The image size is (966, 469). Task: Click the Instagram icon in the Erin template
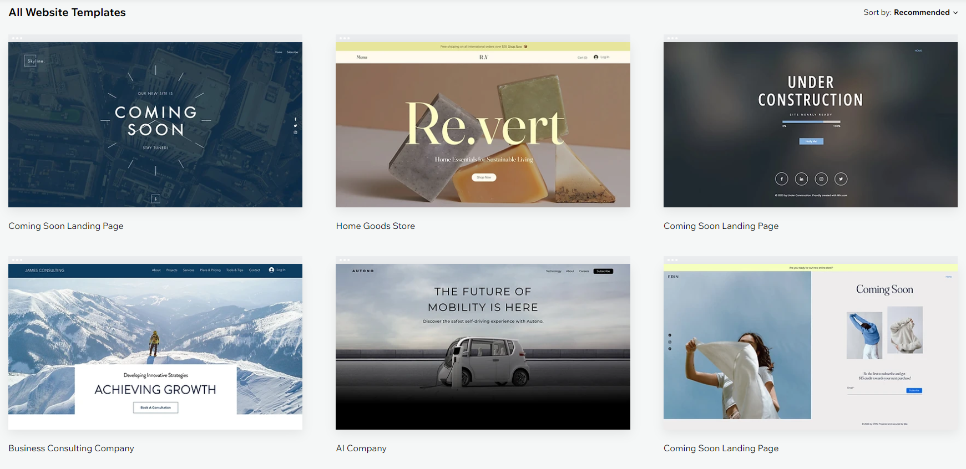(x=670, y=342)
